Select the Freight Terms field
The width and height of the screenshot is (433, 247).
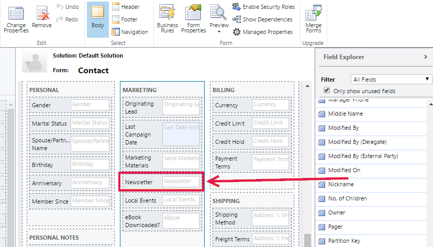[252, 239]
